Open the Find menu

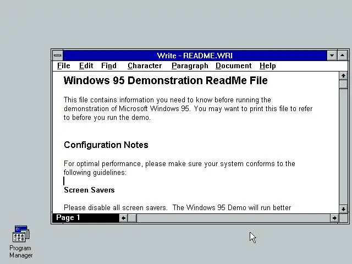pos(109,66)
